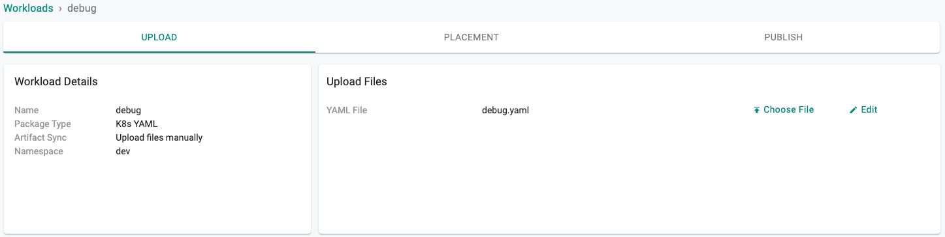The width and height of the screenshot is (945, 237).
Task: Select the dev namespace value
Action: point(123,151)
